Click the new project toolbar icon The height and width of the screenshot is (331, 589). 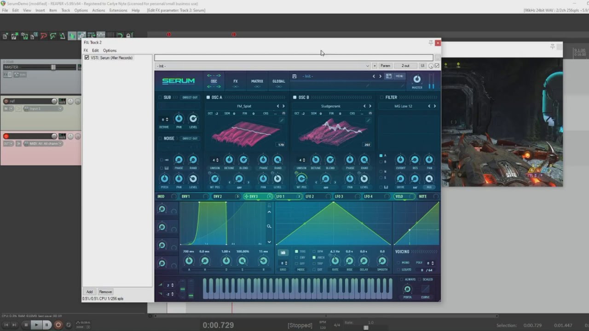click(6, 36)
